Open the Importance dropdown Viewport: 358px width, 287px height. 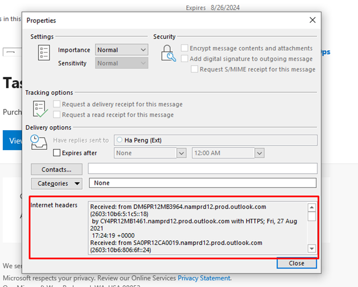tap(122, 50)
